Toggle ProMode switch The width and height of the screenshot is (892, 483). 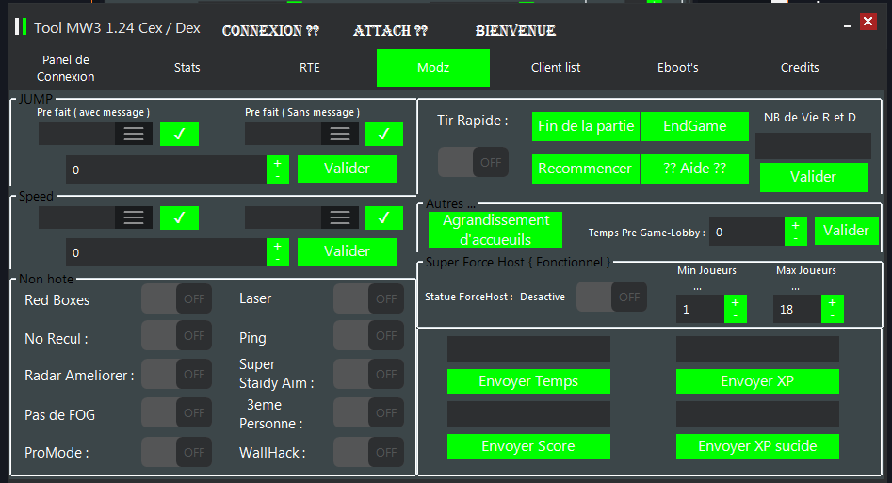point(176,452)
